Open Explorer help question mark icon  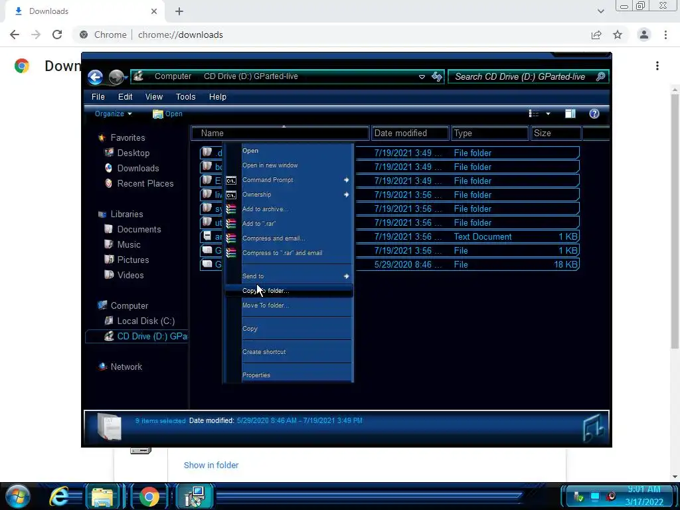click(594, 114)
